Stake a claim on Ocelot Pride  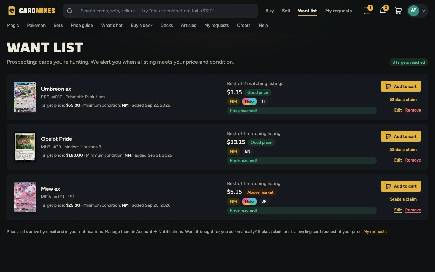[403, 150]
